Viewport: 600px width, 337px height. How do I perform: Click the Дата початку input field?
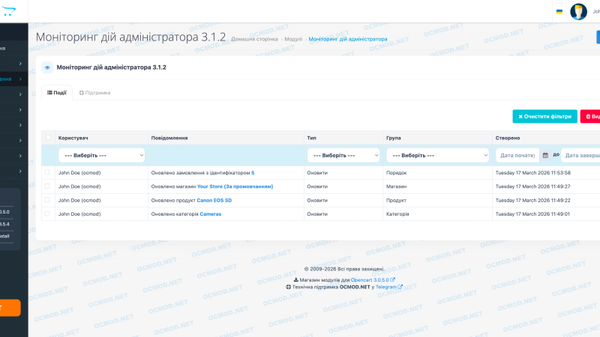pos(517,155)
